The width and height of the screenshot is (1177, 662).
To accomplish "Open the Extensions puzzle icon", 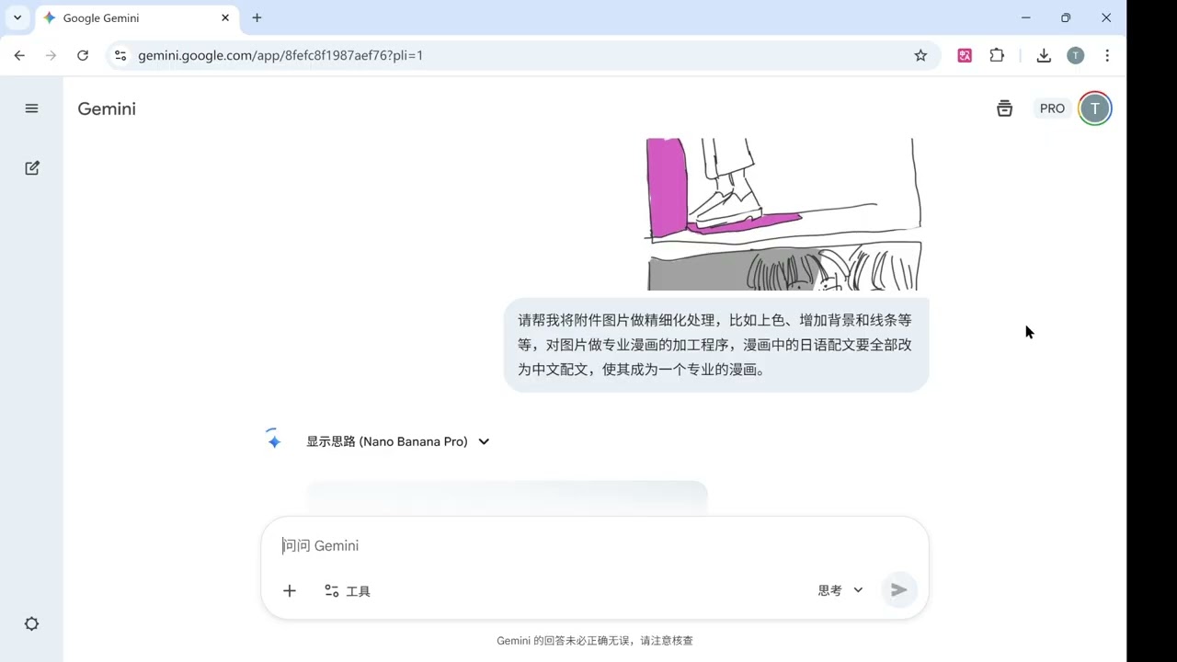I will click(997, 55).
